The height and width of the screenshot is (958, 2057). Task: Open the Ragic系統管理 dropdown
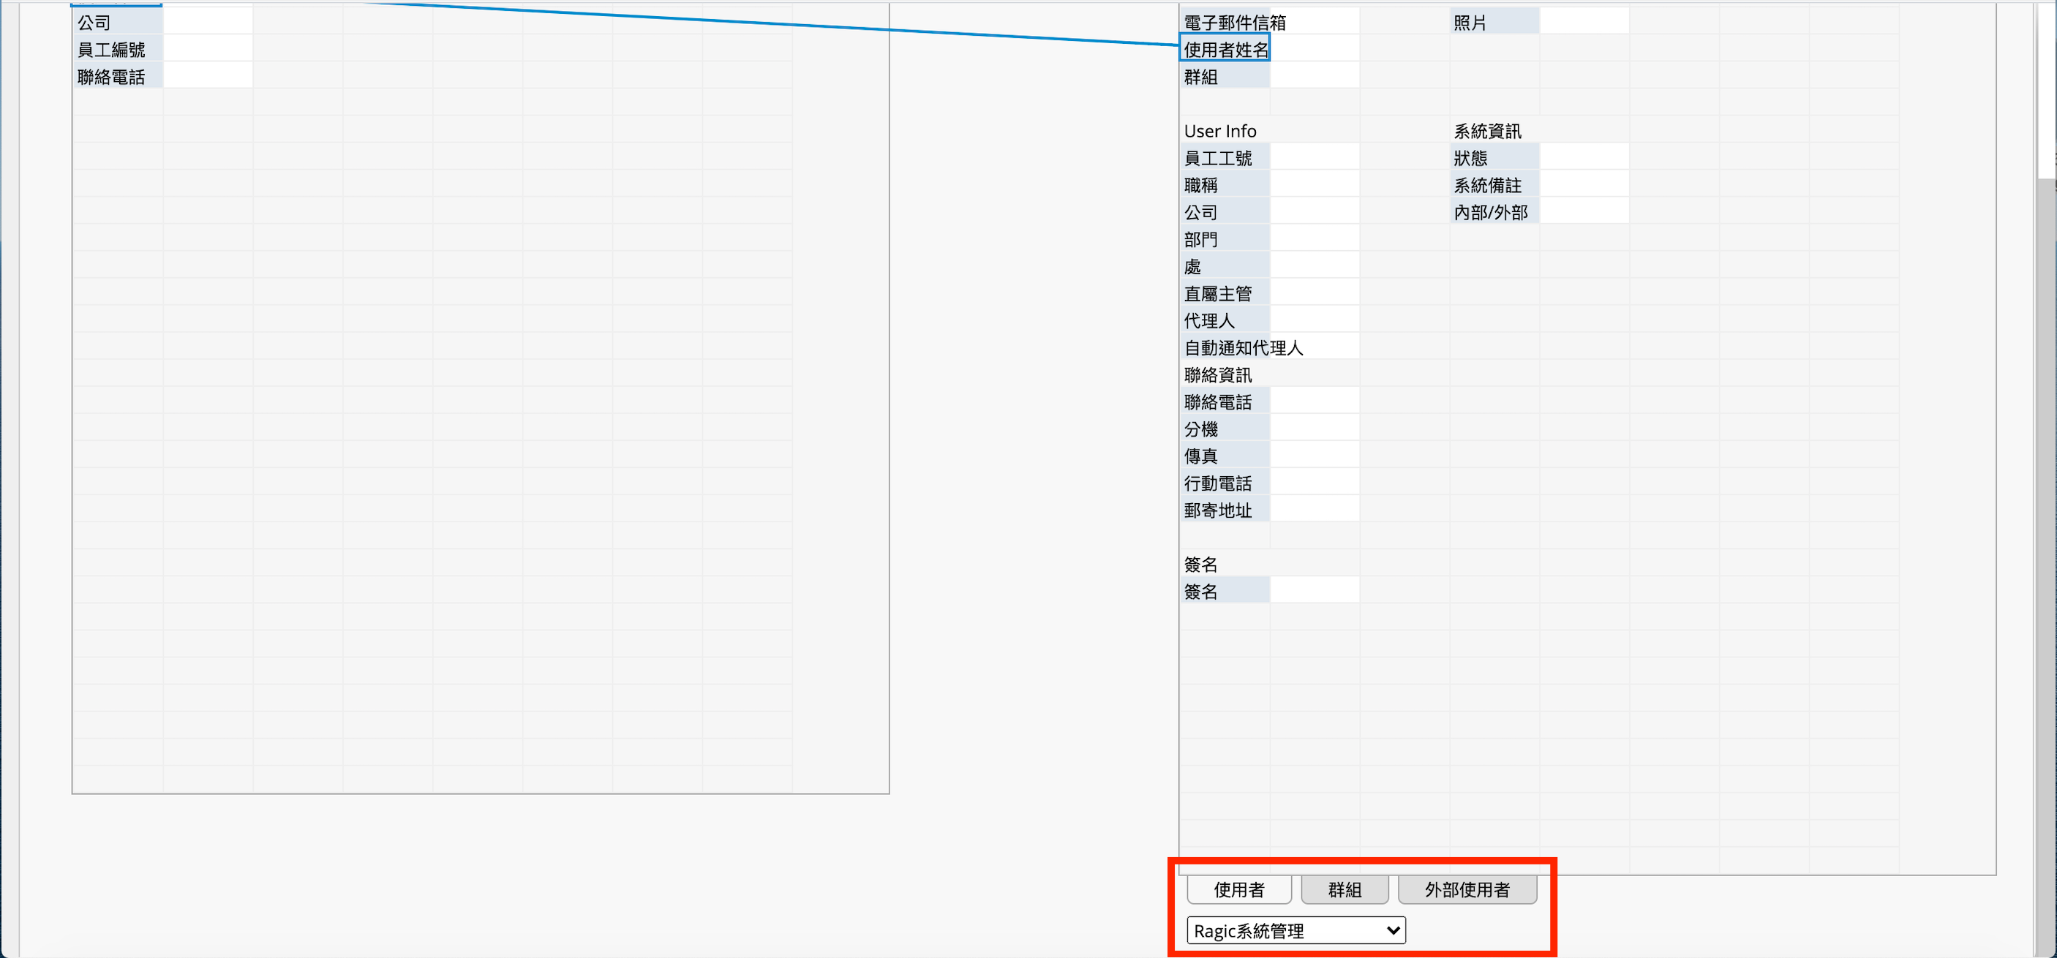click(x=1296, y=930)
